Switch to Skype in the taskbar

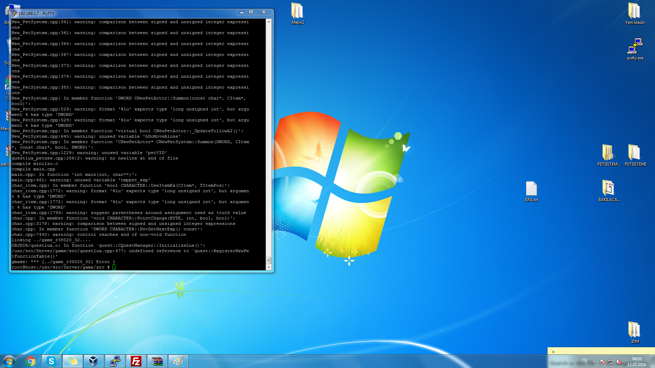(x=52, y=361)
